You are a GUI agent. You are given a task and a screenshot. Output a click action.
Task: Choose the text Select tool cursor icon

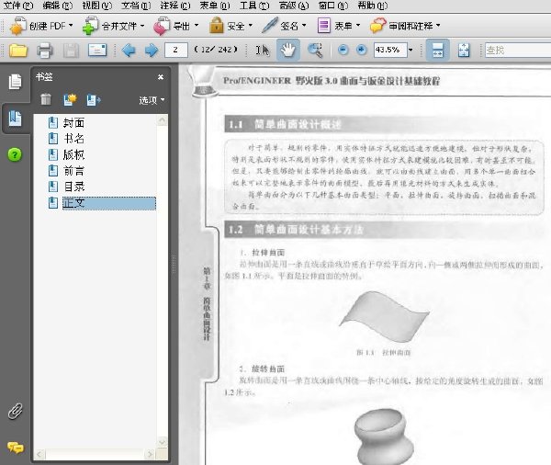[262, 51]
